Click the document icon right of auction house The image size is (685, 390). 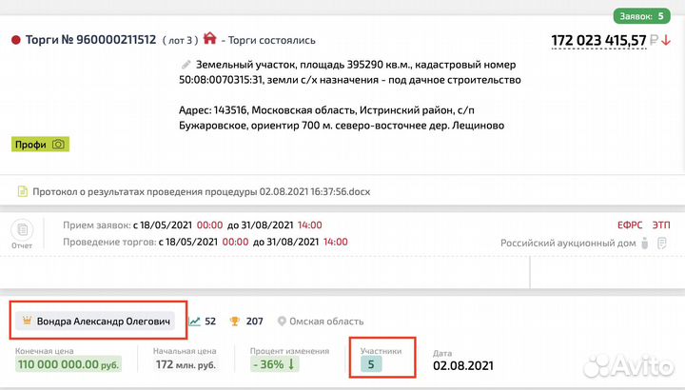coord(662,243)
